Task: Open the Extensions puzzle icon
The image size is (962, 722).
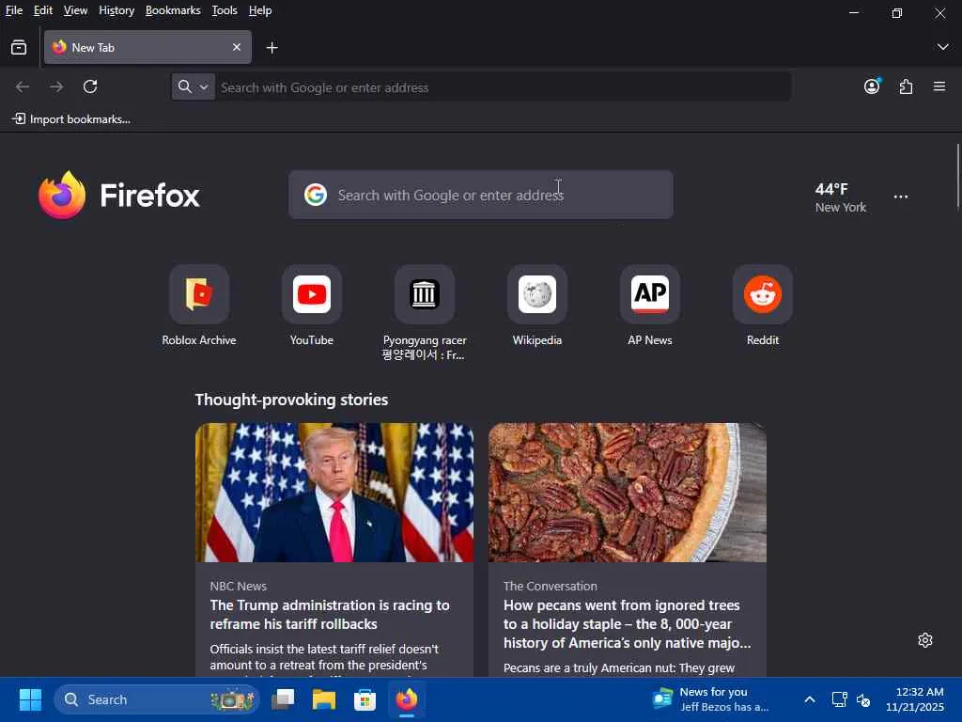Action: click(906, 86)
